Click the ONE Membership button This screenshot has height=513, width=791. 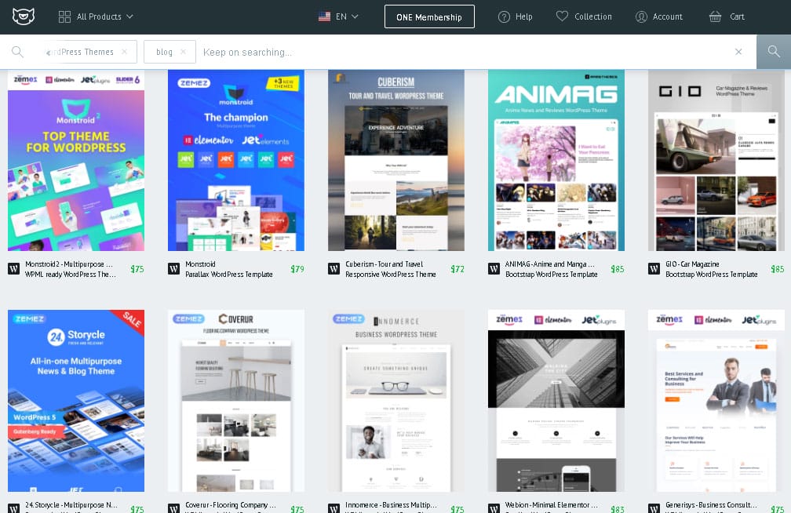(x=429, y=16)
